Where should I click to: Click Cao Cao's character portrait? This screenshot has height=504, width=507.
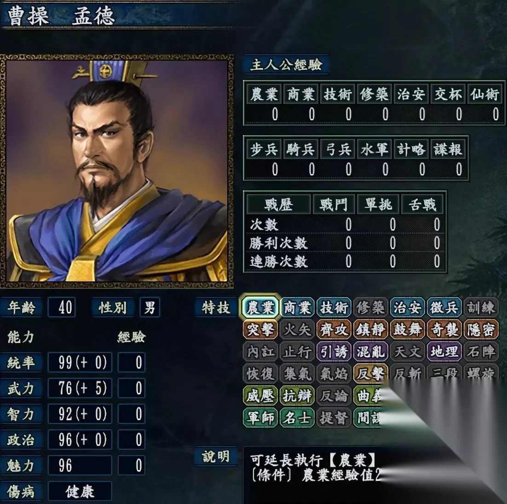click(x=117, y=171)
